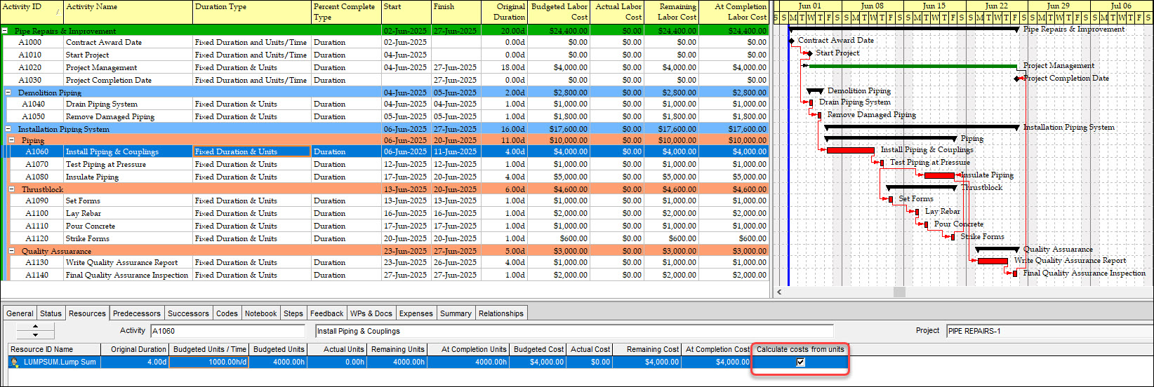Viewport: 1154px width, 387px height.
Task: Switch to the Predecessors tab
Action: (137, 313)
